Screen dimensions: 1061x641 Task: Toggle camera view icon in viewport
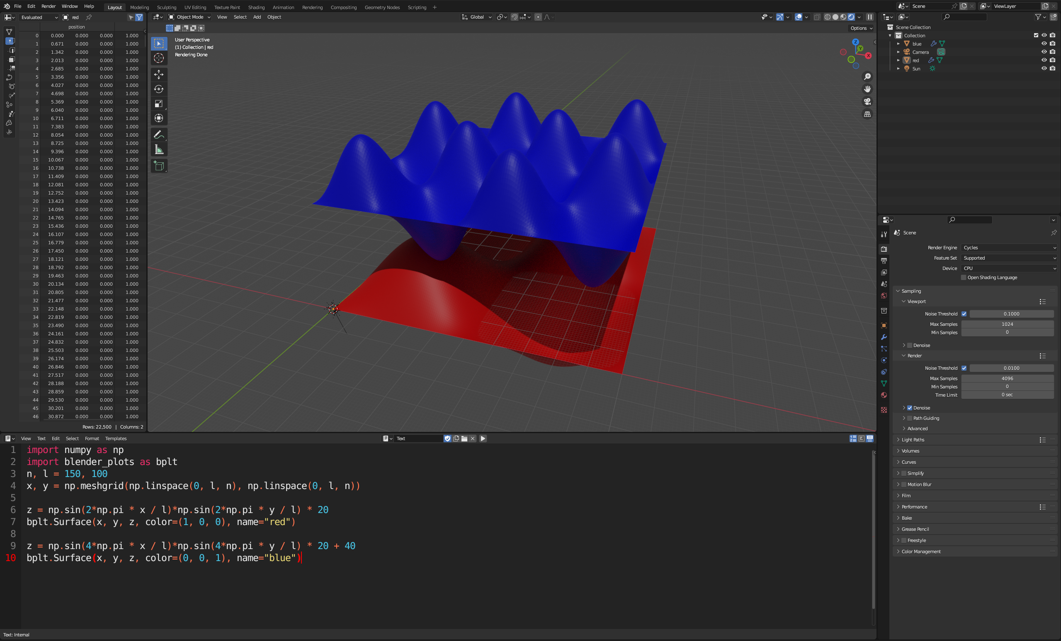pyautogui.click(x=867, y=101)
